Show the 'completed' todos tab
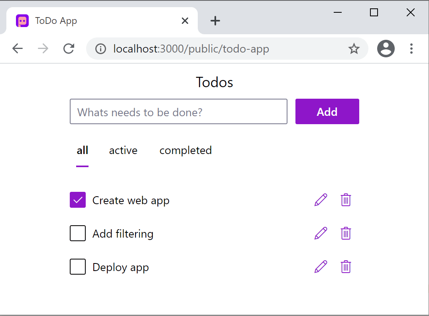This screenshot has height=316, width=429. (x=185, y=150)
